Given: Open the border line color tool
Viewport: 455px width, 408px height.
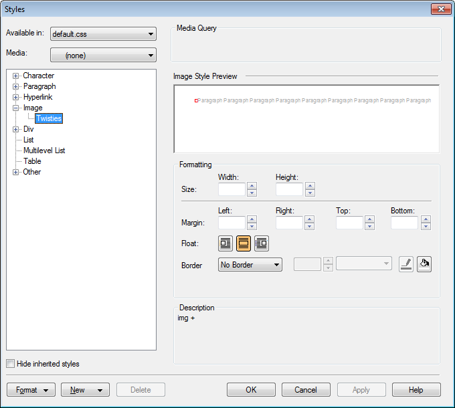Looking at the screenshot, I should click(x=406, y=265).
